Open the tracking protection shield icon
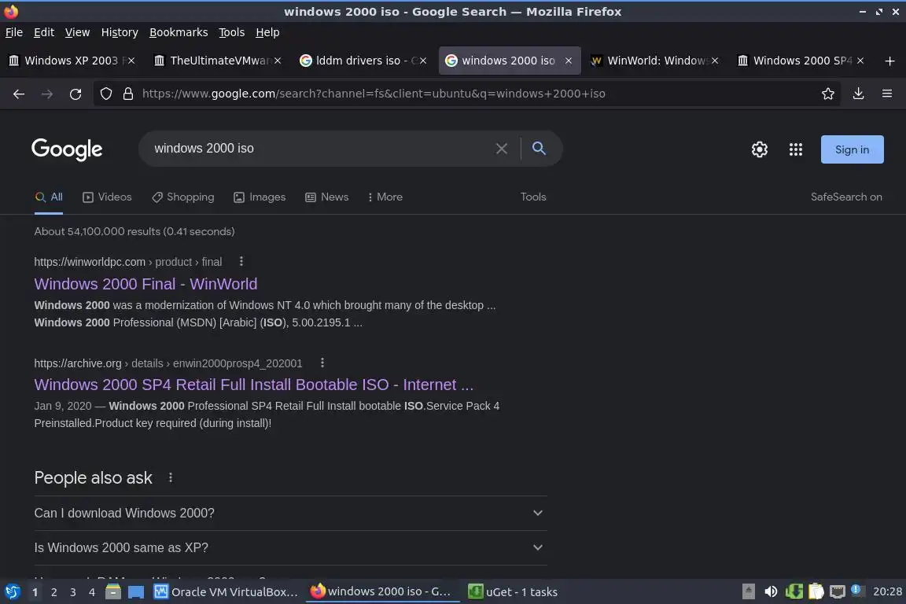906x604 pixels. 105,94
